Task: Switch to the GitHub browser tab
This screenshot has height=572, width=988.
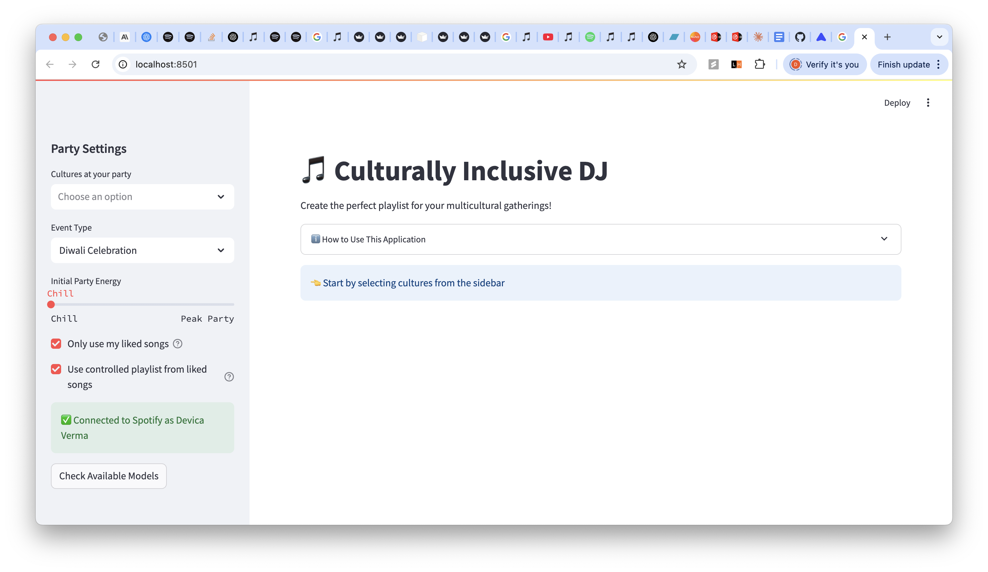Action: click(x=800, y=37)
